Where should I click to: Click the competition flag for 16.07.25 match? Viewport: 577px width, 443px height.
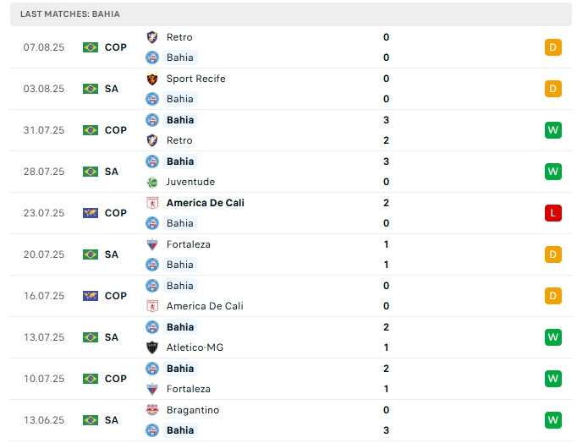coord(91,296)
